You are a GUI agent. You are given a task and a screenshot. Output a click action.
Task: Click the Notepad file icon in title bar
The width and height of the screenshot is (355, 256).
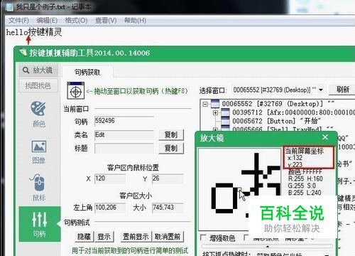(9, 7)
